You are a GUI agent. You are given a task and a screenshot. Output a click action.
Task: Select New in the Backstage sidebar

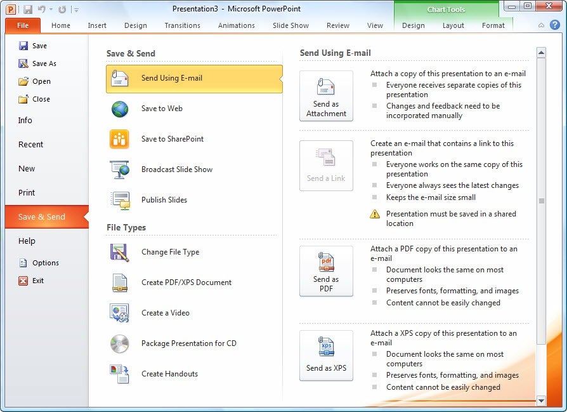click(x=27, y=169)
